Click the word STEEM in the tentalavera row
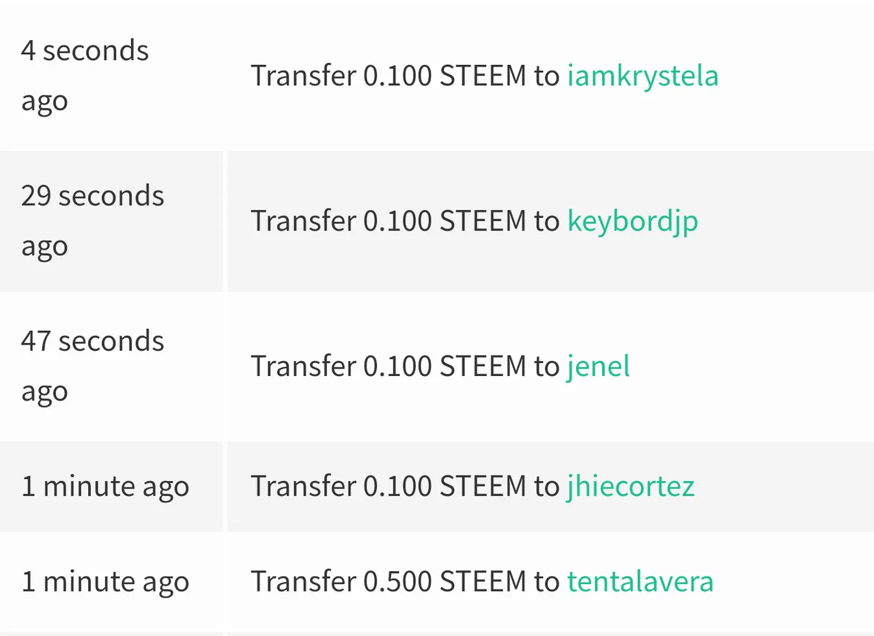 483,581
